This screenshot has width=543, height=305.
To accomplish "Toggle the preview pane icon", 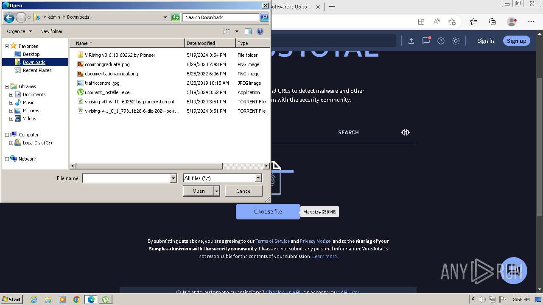I will [248, 31].
